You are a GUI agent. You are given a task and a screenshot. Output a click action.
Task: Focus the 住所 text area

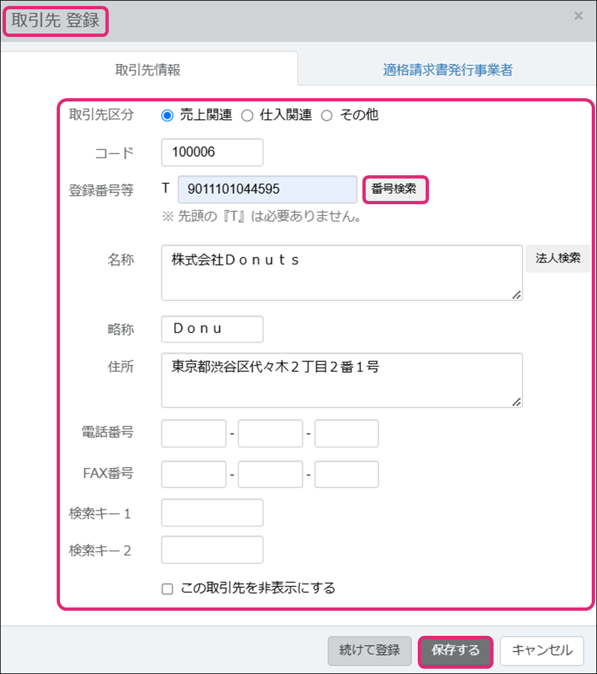pyautogui.click(x=341, y=379)
